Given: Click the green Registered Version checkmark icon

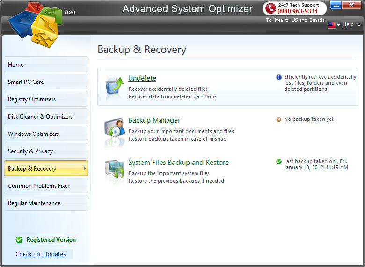Looking at the screenshot, I should (x=19, y=240).
